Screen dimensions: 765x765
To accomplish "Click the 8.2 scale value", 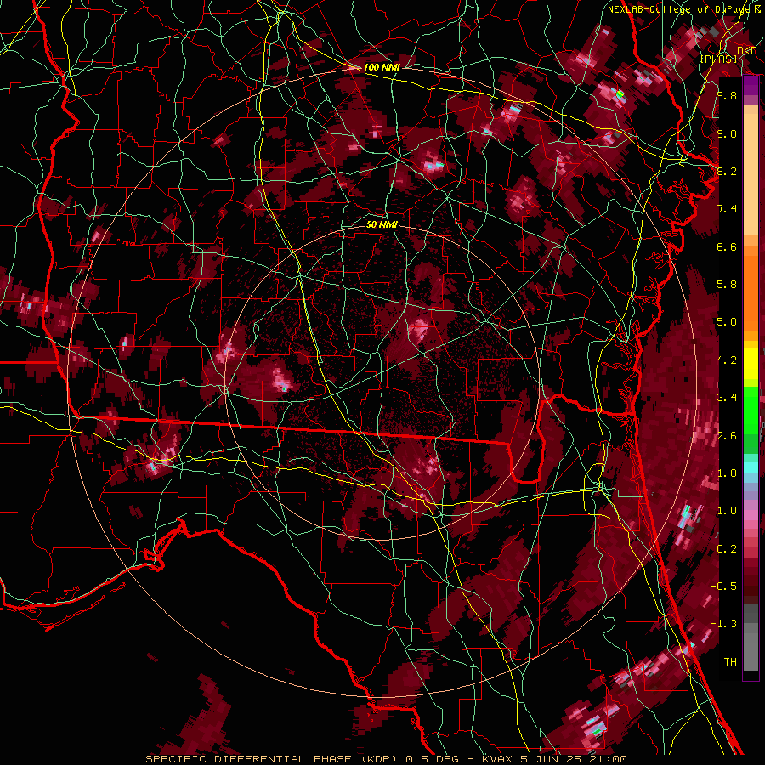I will 727,171.
